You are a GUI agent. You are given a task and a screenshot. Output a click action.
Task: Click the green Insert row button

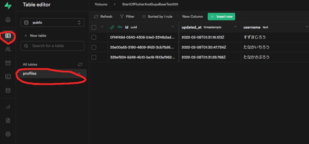point(221,17)
